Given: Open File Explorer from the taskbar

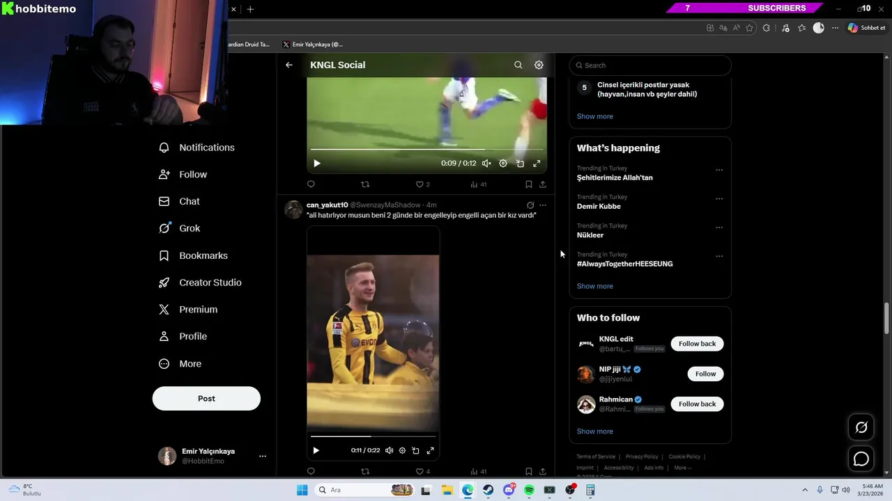Looking at the screenshot, I should click(447, 490).
